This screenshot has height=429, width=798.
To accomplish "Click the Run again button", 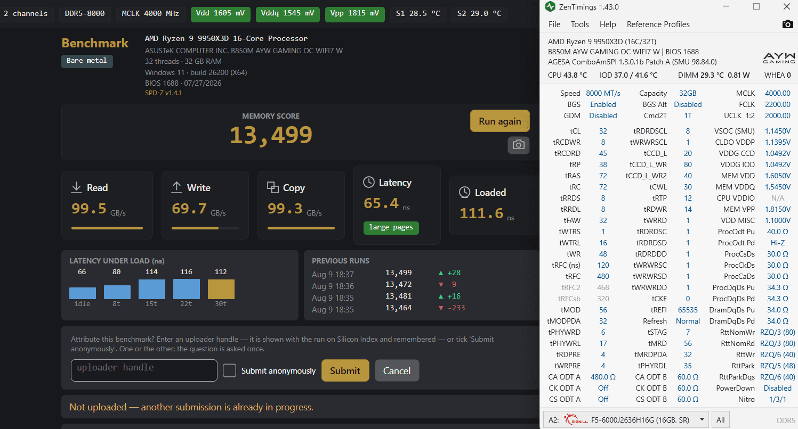I will click(x=500, y=121).
